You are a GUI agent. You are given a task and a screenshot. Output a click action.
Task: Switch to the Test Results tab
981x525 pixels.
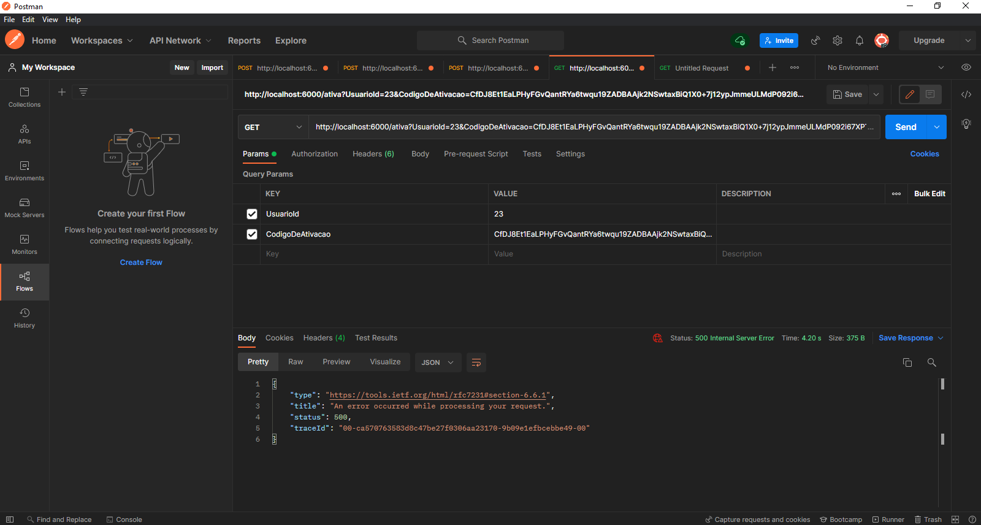(376, 338)
